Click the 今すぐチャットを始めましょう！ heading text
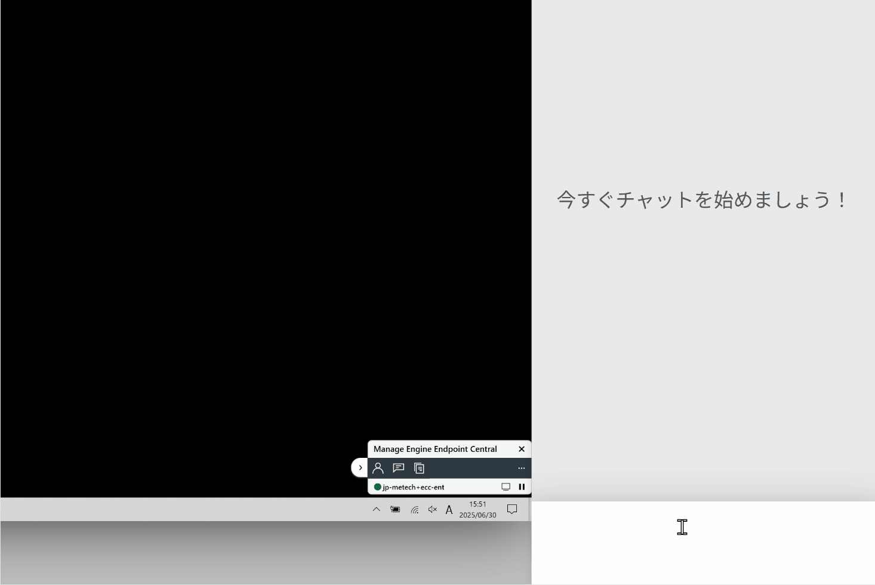Viewport: 875px width, 585px height. (x=703, y=199)
